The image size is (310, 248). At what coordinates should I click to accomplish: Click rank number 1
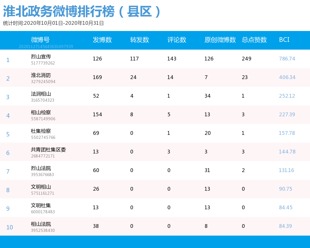[x=8, y=60]
